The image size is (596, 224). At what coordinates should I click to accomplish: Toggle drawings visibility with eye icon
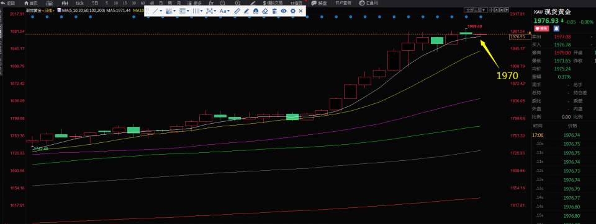pyautogui.click(x=284, y=11)
